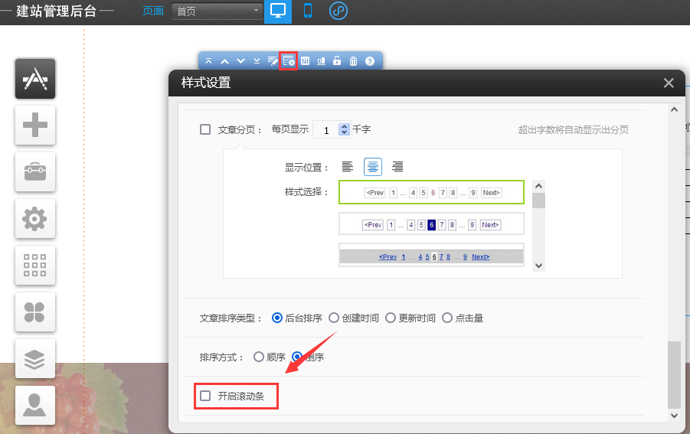
Task: Increase the 每页显示 stepper value
Action: 344,126
